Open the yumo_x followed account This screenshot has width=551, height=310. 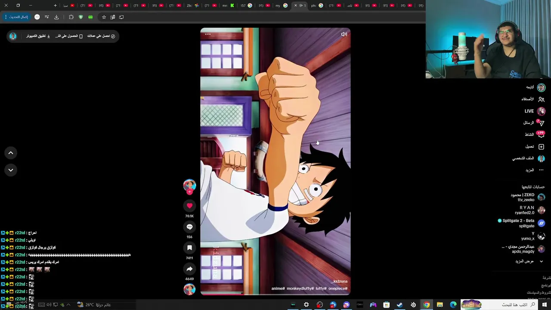[x=532, y=236]
